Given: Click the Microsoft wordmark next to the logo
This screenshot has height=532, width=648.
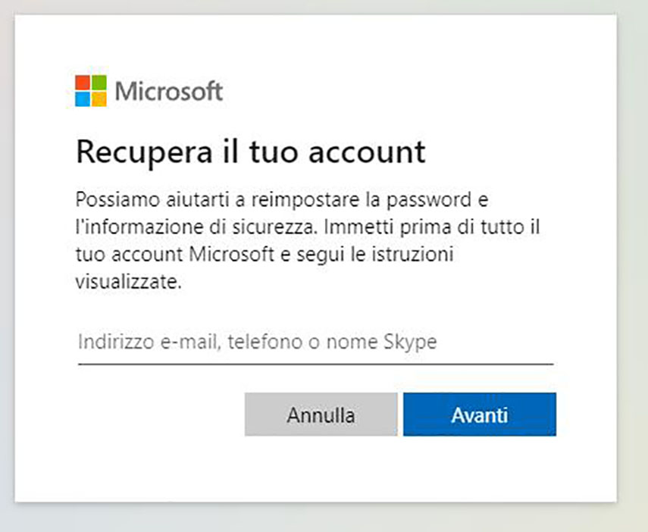Looking at the screenshot, I should [x=168, y=91].
